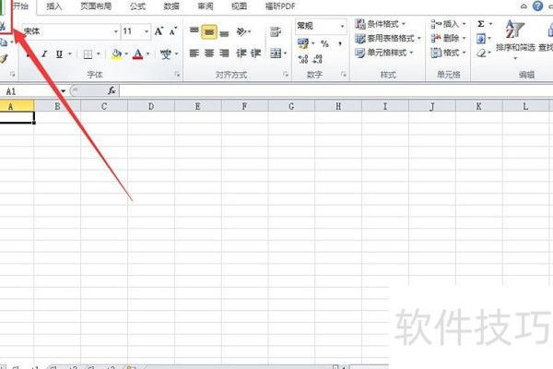Open the font name 宋体 dropdown
The width and height of the screenshot is (553, 369).
(115, 31)
